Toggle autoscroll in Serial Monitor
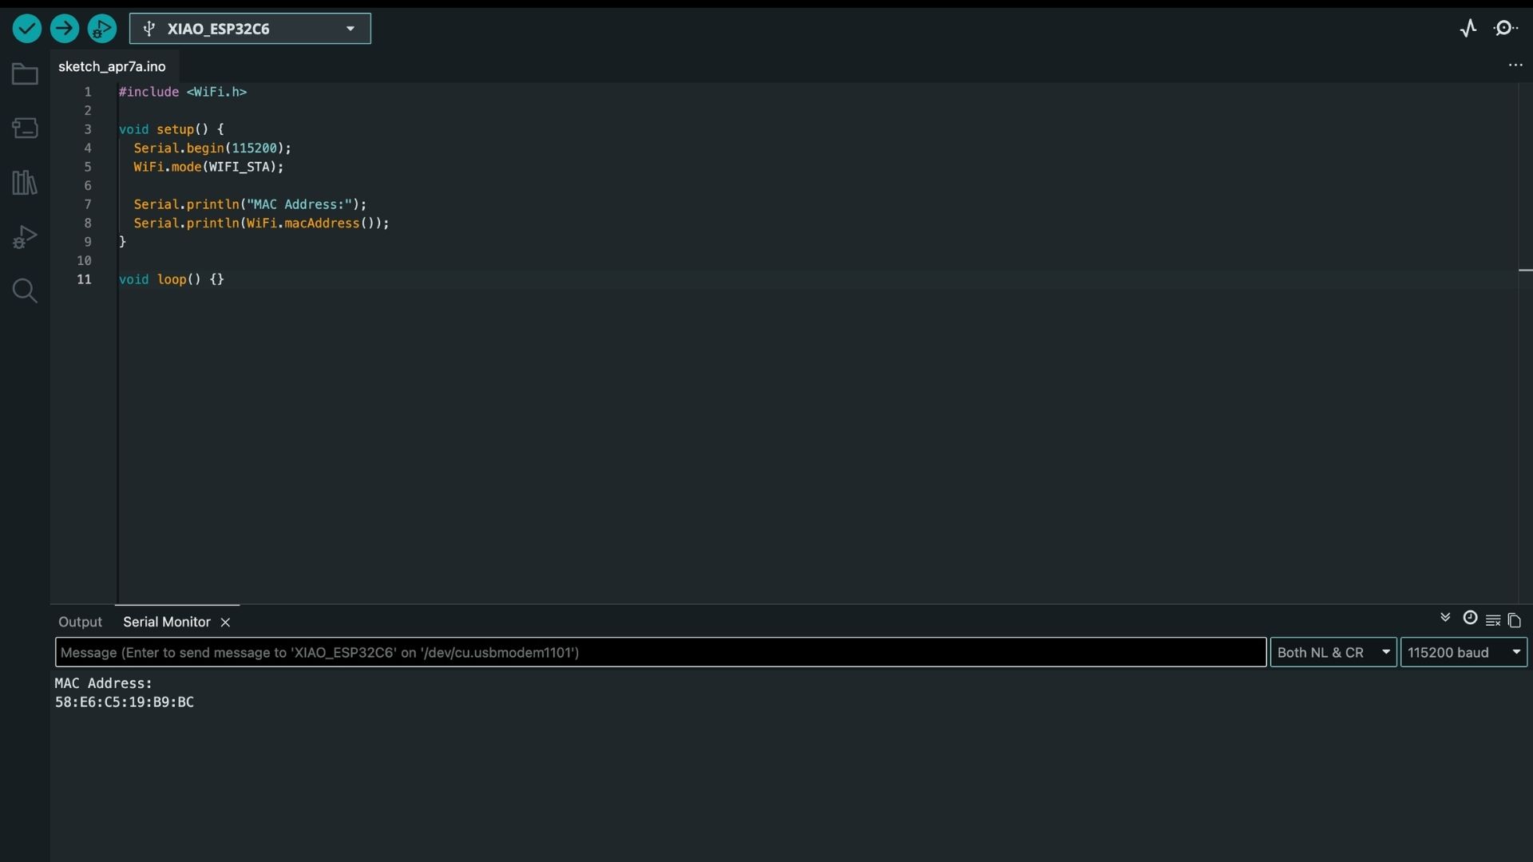1533x862 pixels. coord(1445,619)
